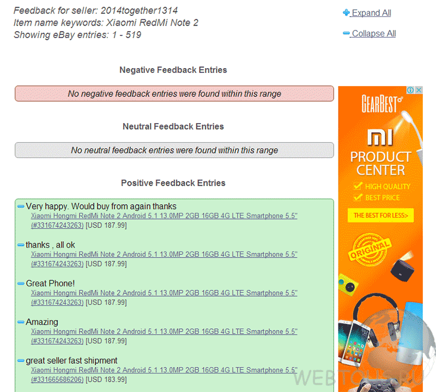Collapse the 'Great Phone!' feedback entry
436x392 pixels.
point(21,283)
